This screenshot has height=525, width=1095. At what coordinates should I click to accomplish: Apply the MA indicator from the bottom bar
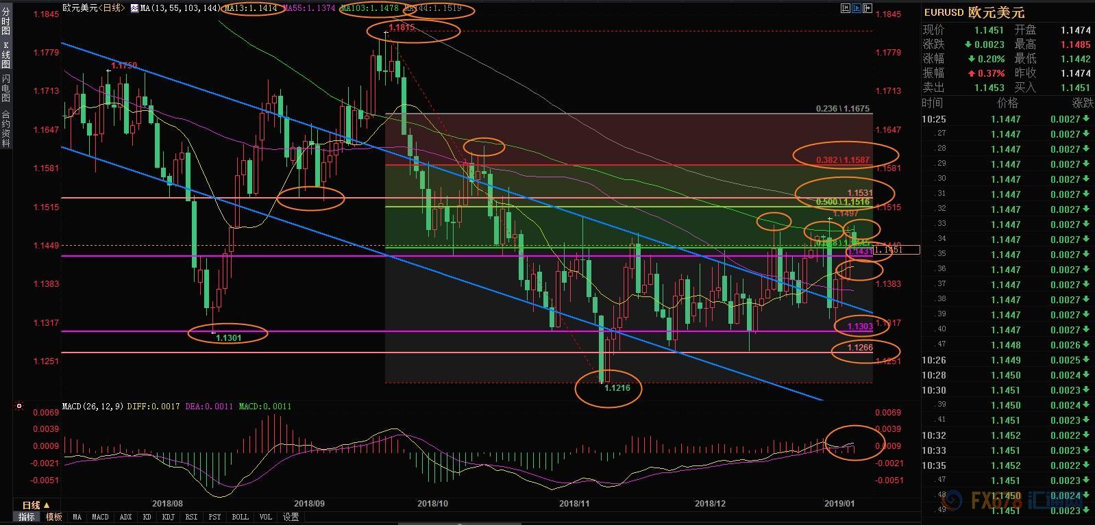[x=77, y=517]
